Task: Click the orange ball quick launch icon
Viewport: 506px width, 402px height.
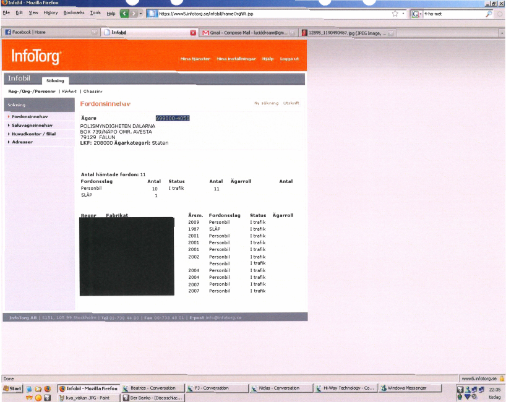Action: (38, 398)
